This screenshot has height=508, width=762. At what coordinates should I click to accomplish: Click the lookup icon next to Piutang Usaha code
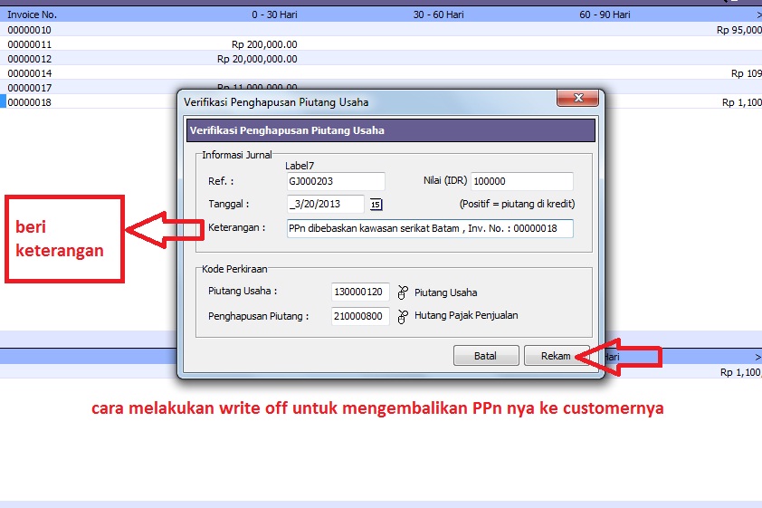pos(403,292)
